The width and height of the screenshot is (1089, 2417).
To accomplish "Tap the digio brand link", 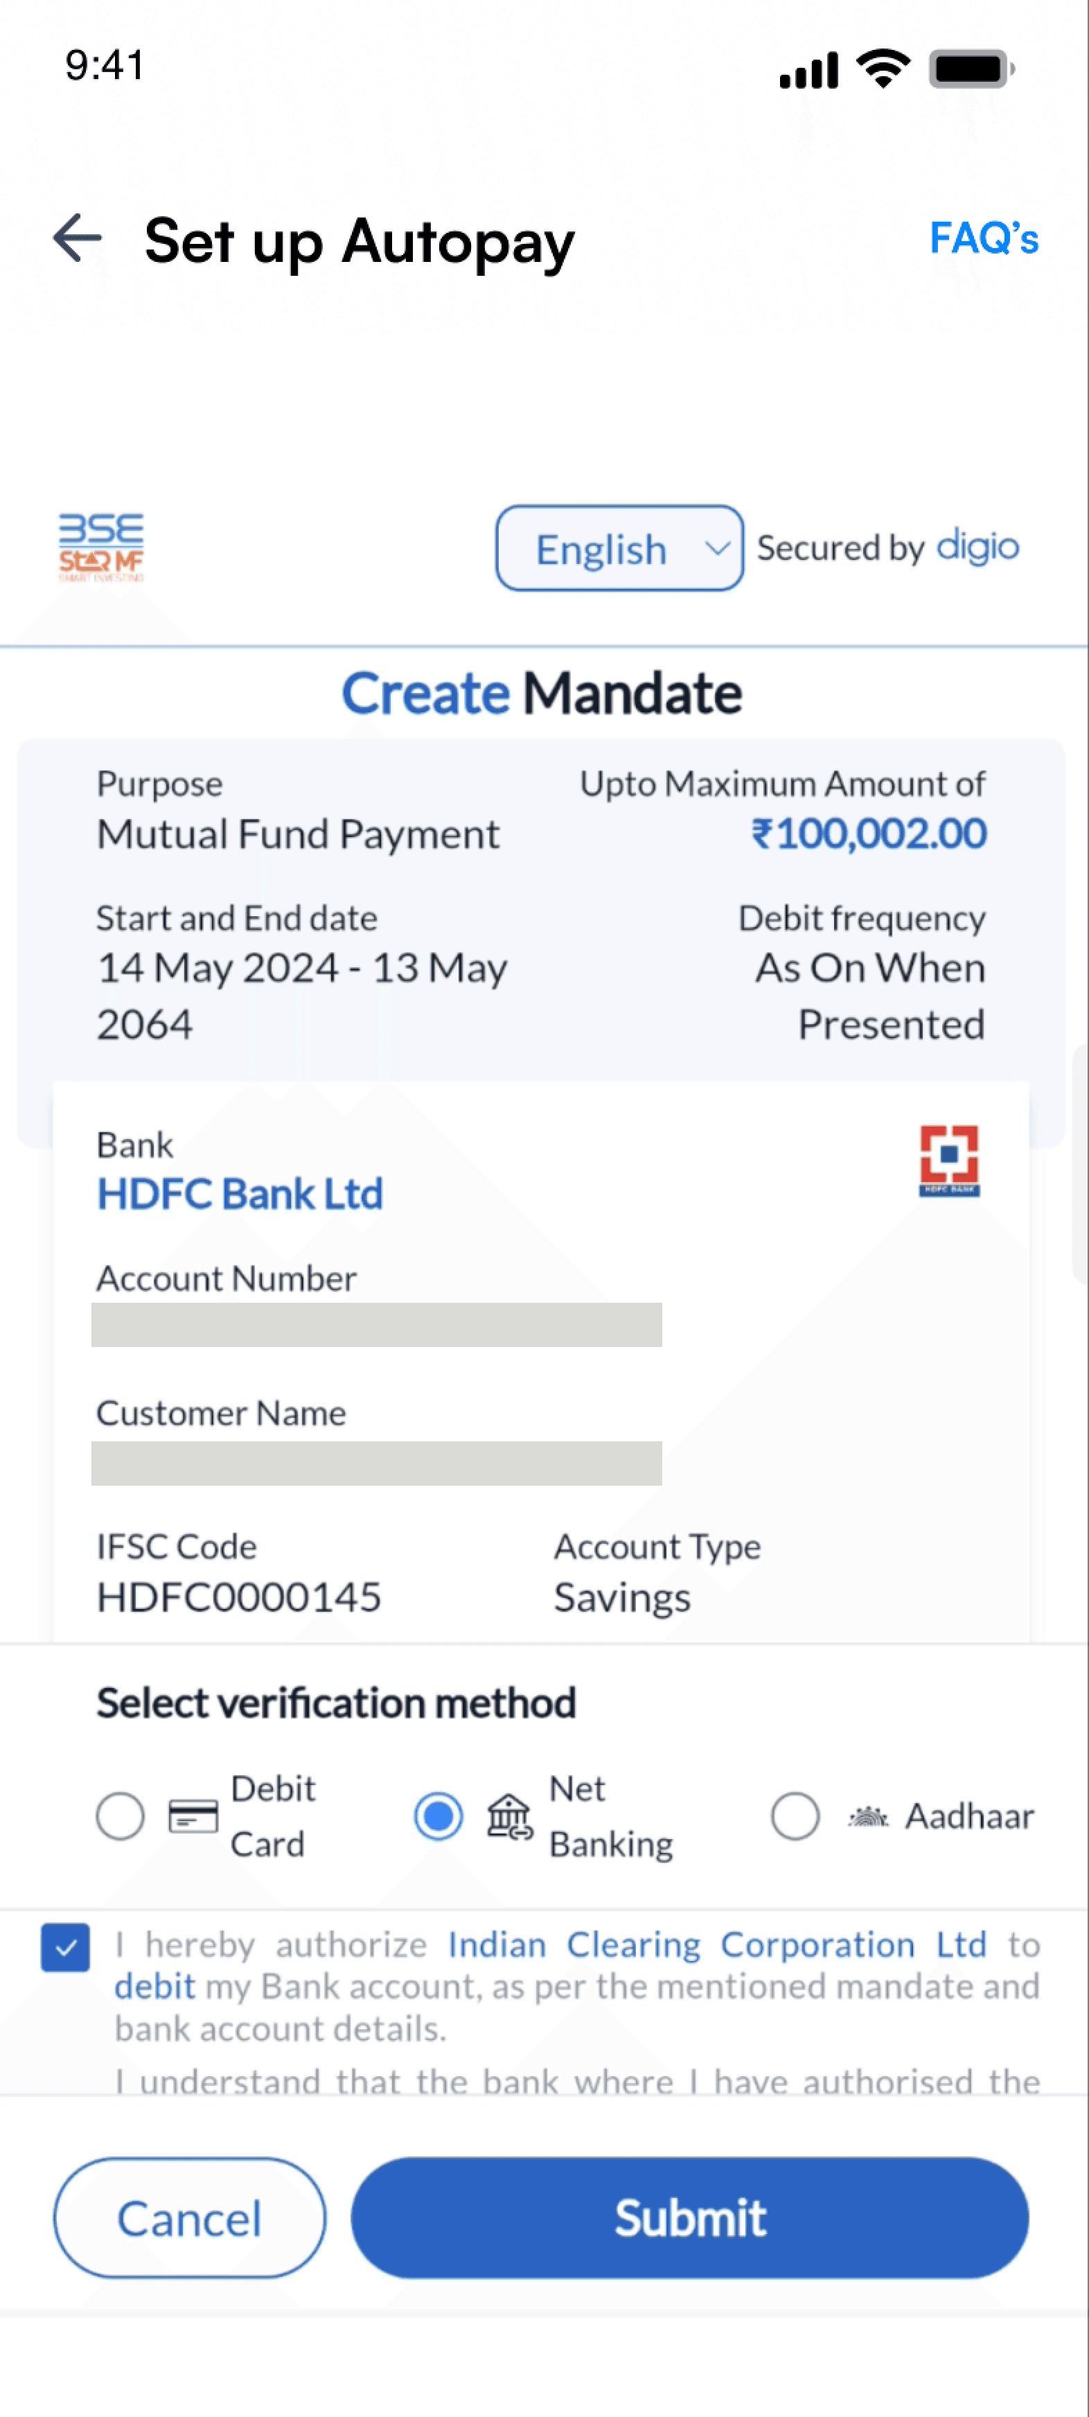I will pos(978,546).
